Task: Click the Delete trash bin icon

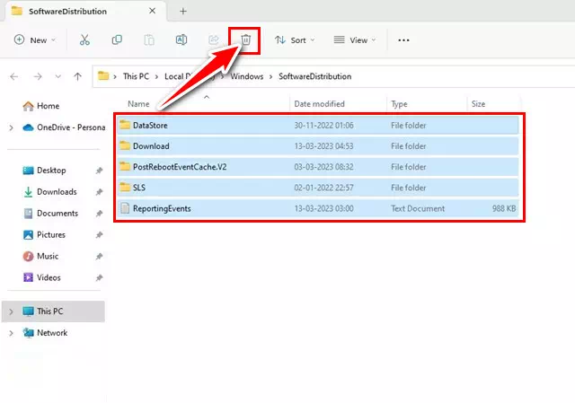Action: point(245,39)
